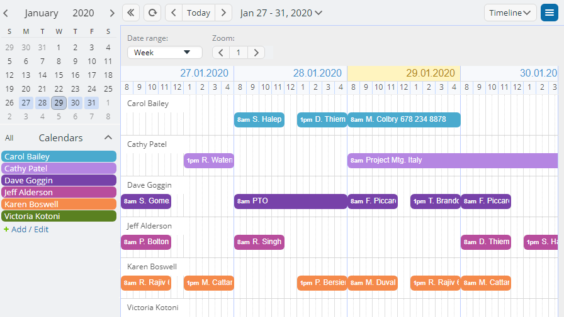Open 1pm M. Cattan appointment on 27.01.2020
564x317 pixels.
point(209,283)
